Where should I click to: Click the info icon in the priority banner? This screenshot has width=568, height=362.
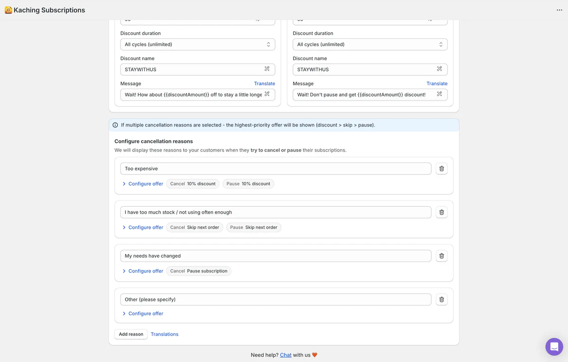coord(115,125)
